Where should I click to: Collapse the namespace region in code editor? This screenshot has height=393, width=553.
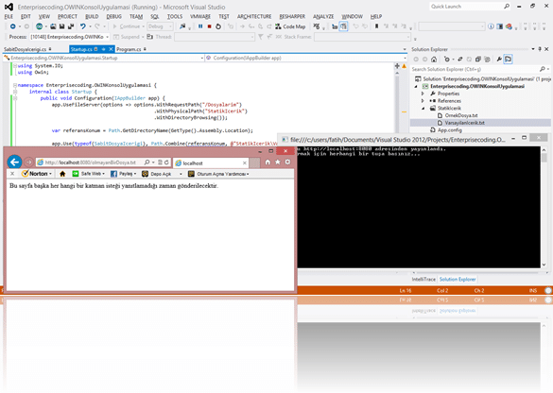(x=15, y=85)
